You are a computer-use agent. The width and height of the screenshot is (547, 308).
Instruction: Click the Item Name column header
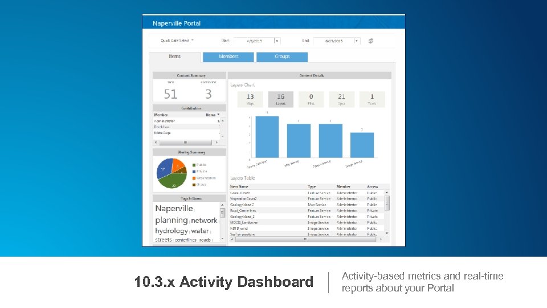[x=239, y=187]
